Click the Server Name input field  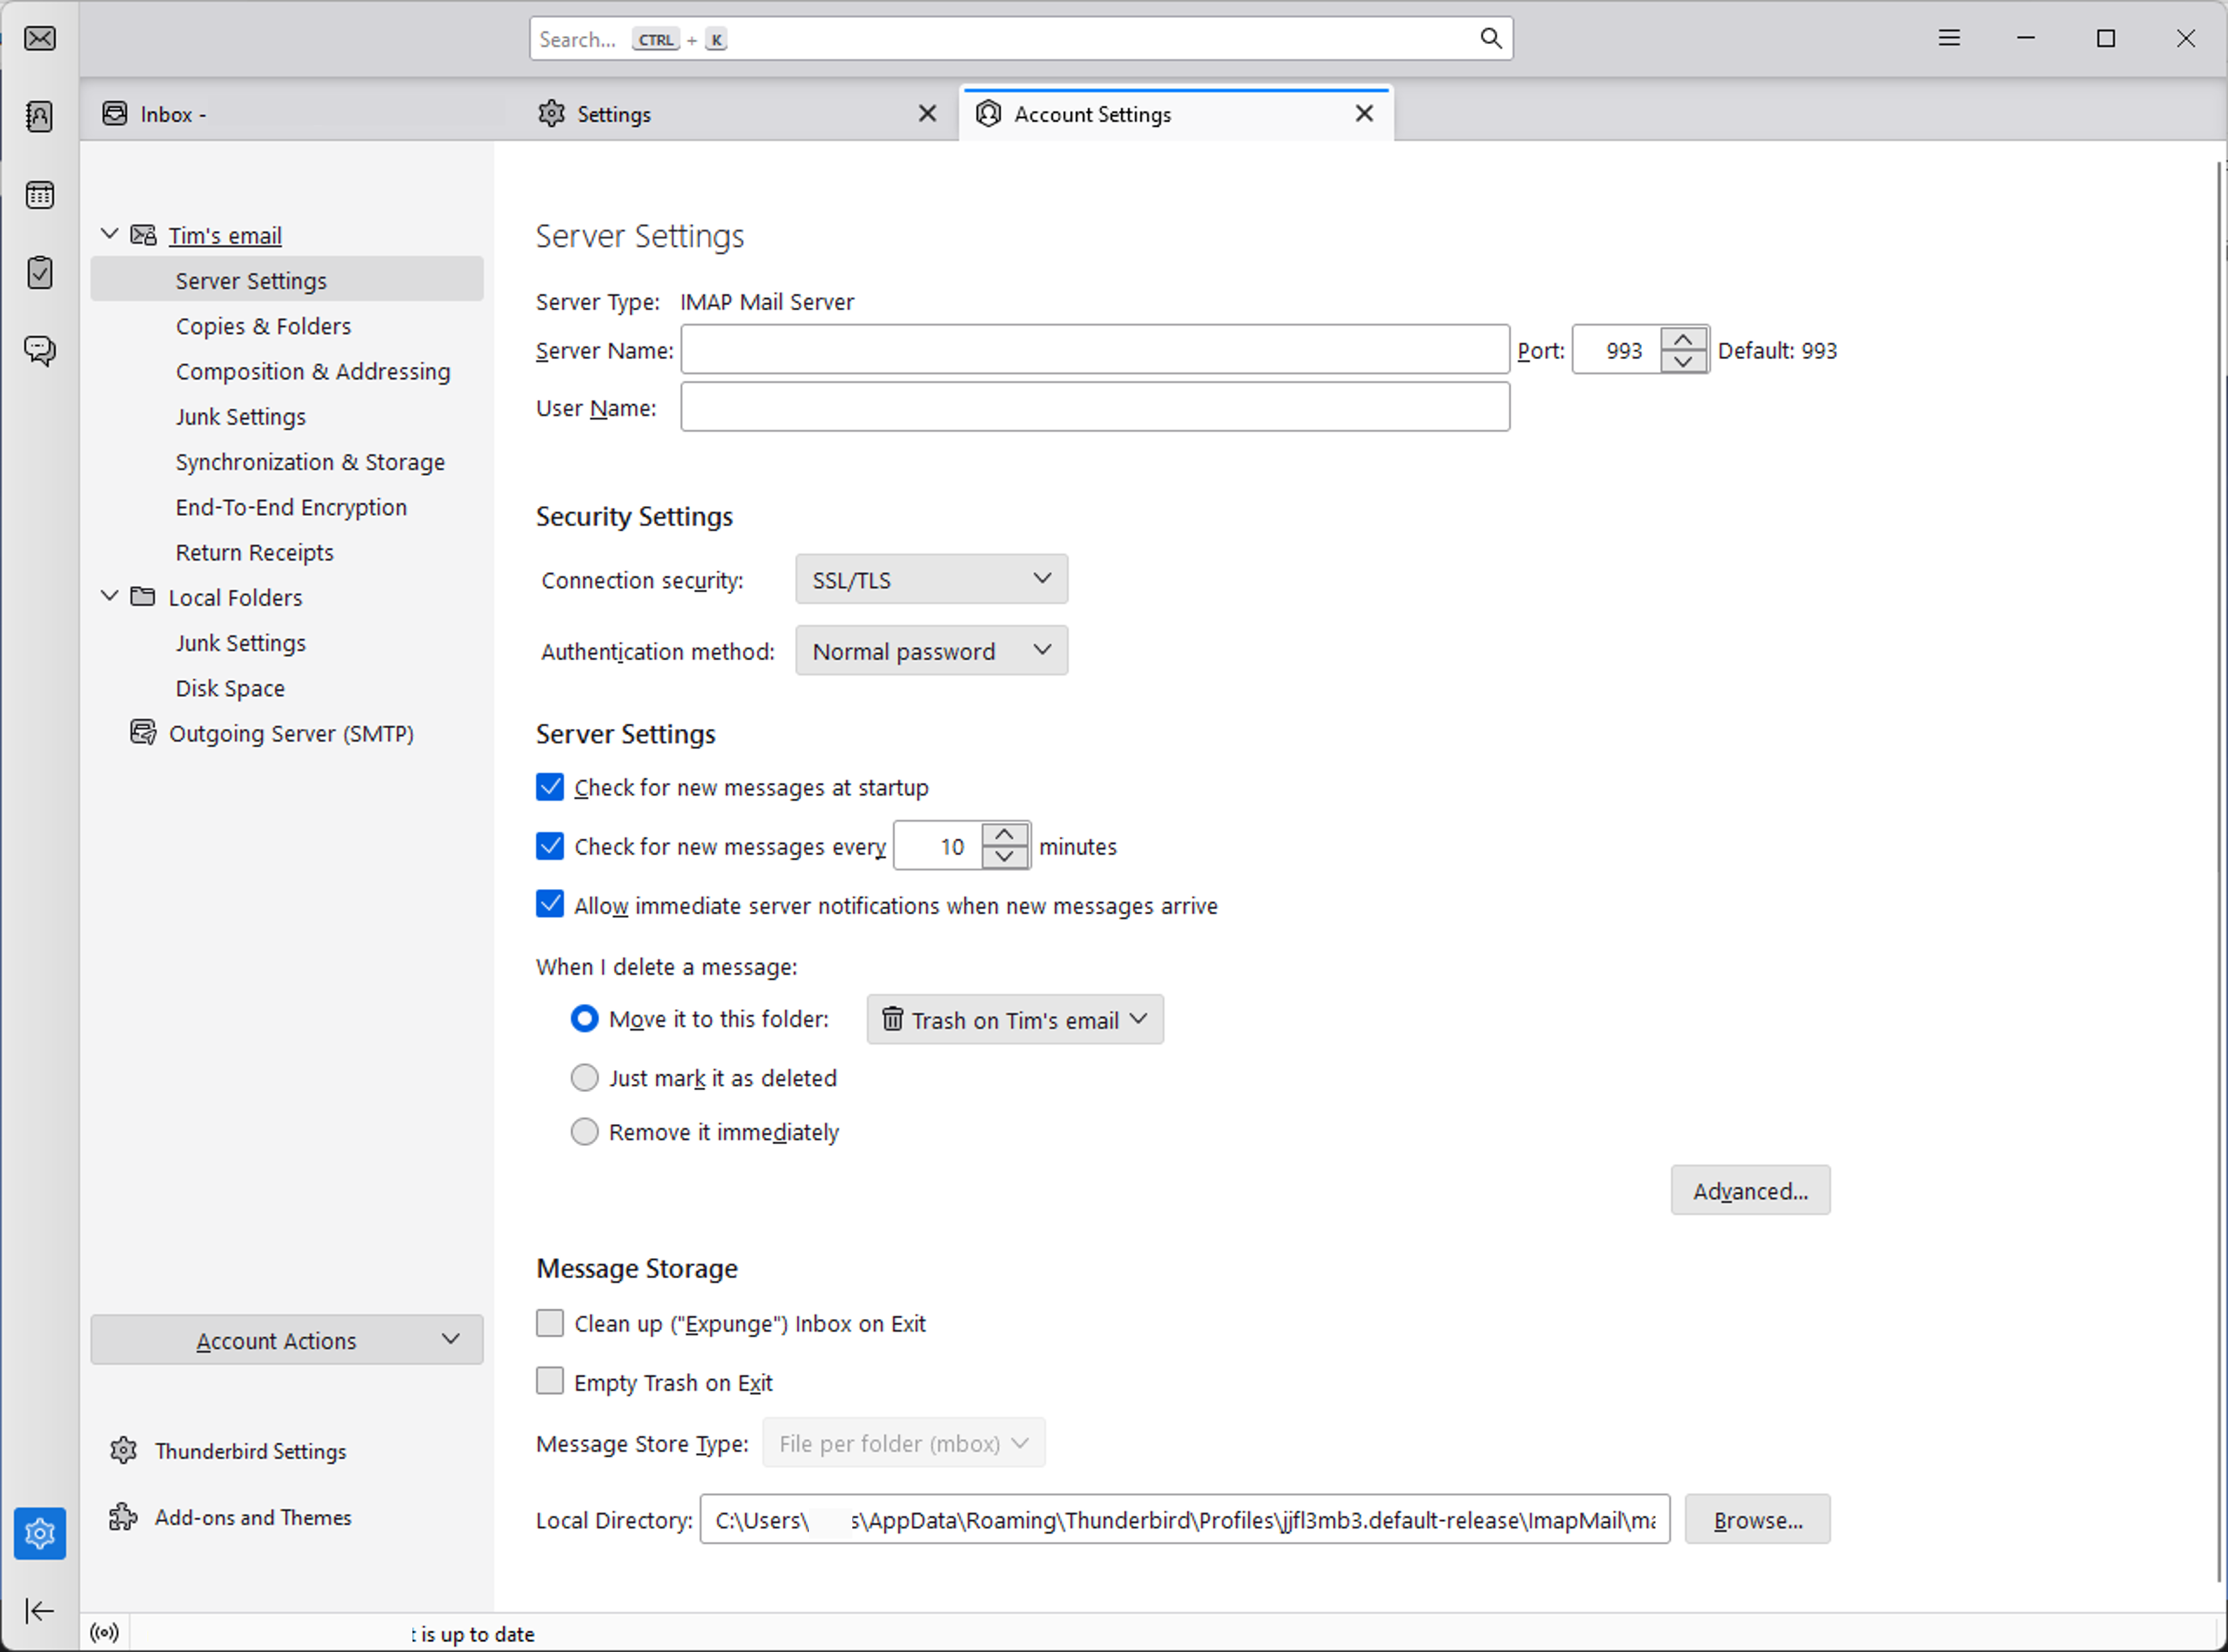[x=1095, y=349]
